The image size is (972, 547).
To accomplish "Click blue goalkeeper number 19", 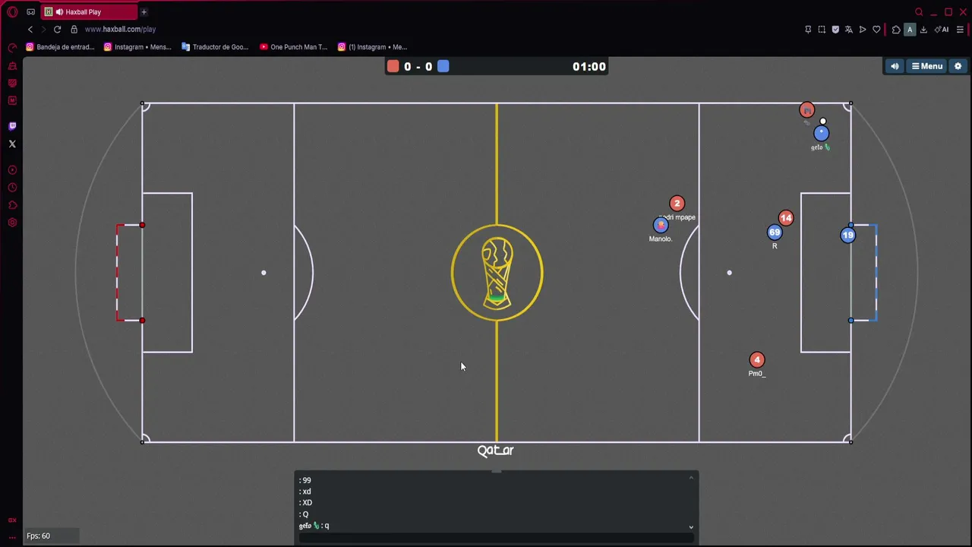I will coord(848,236).
